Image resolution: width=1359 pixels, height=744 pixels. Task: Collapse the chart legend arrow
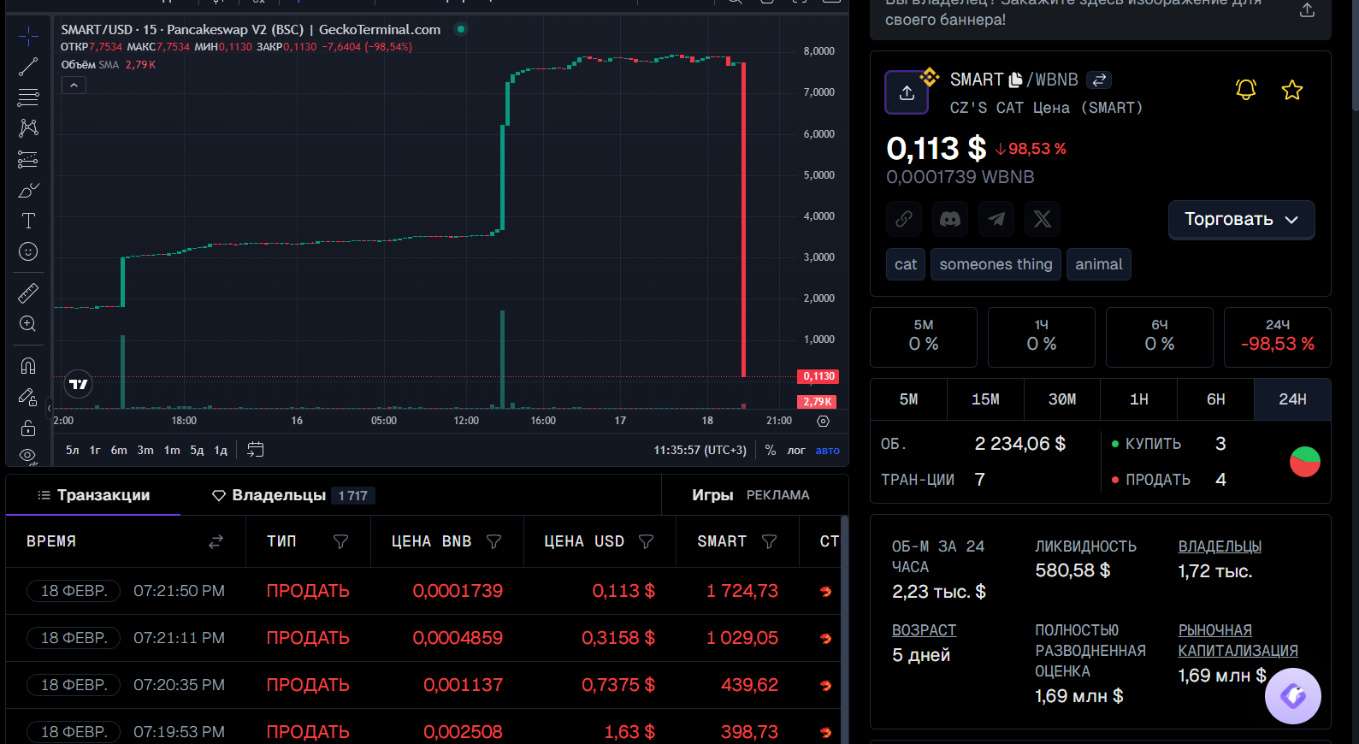(x=74, y=86)
